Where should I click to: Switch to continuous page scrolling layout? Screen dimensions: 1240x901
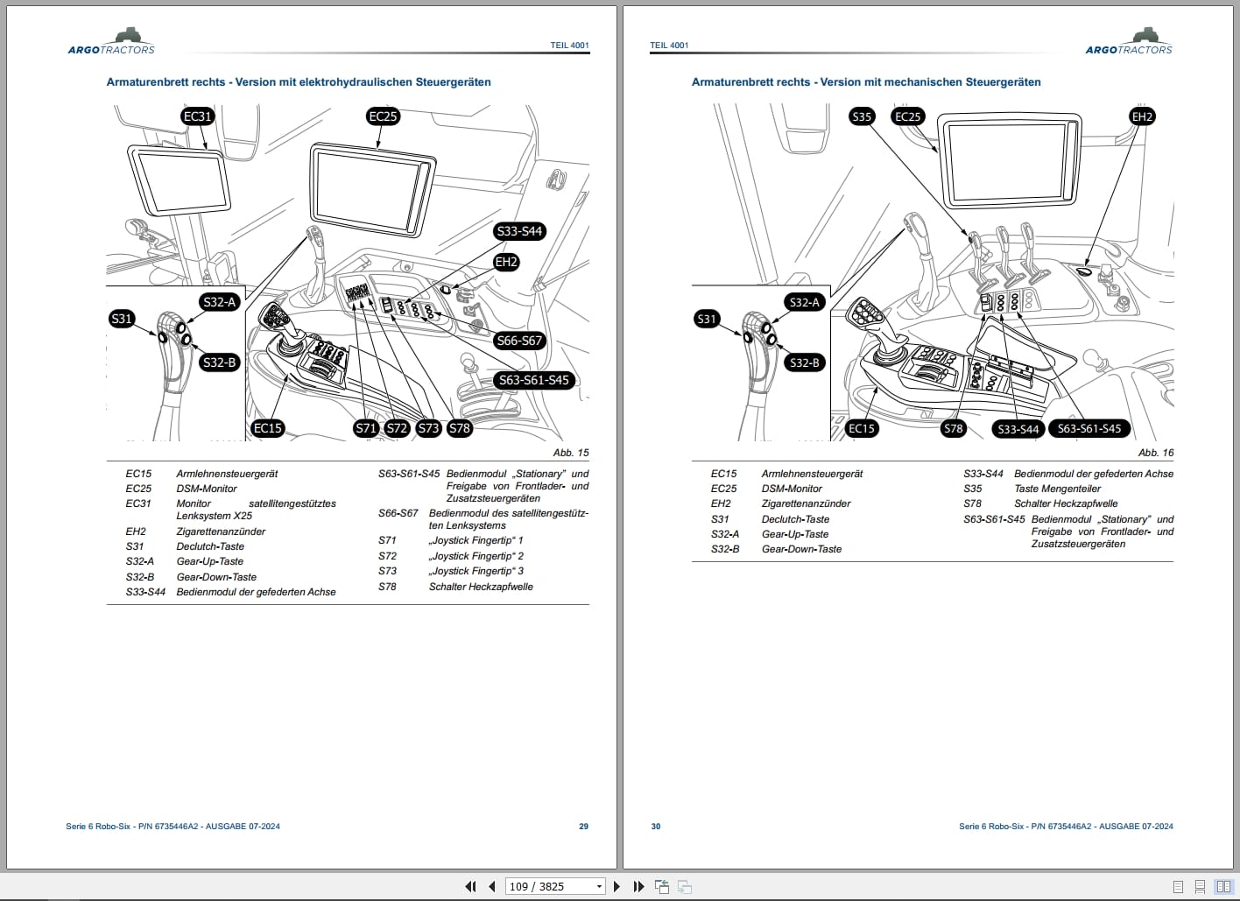click(x=1201, y=887)
